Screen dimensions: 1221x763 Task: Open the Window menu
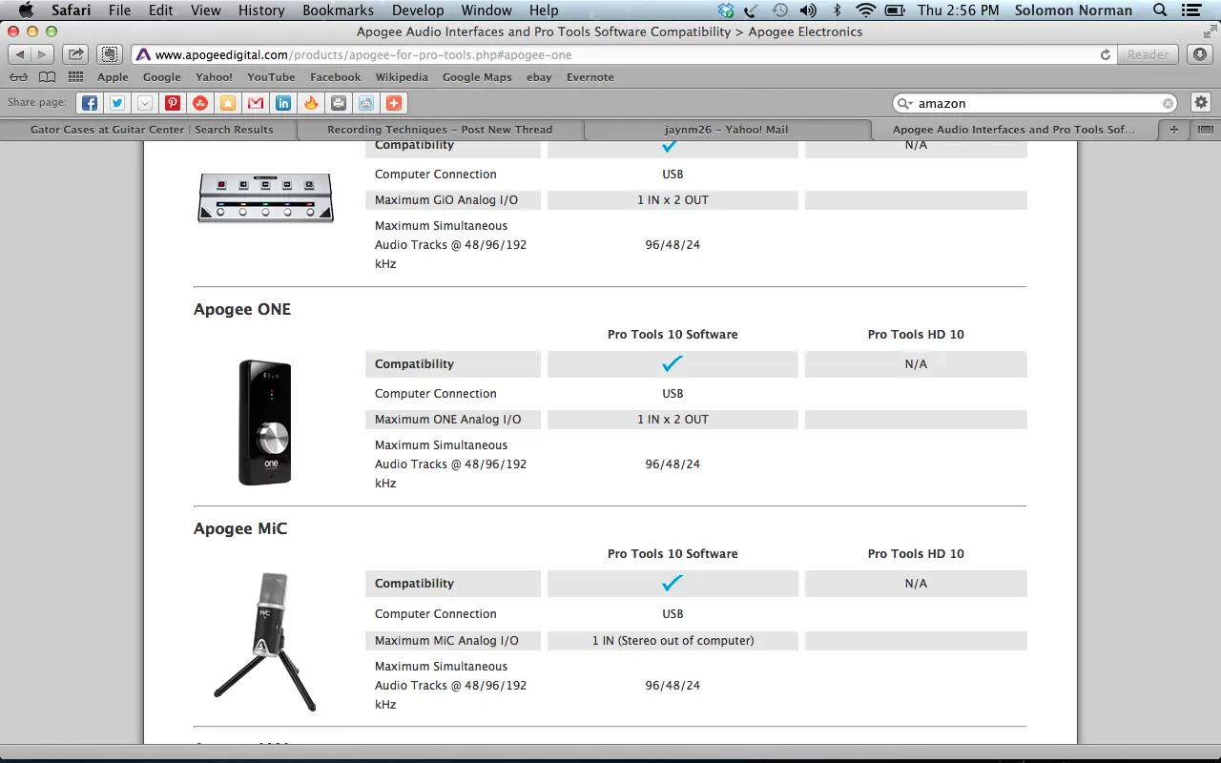point(486,10)
